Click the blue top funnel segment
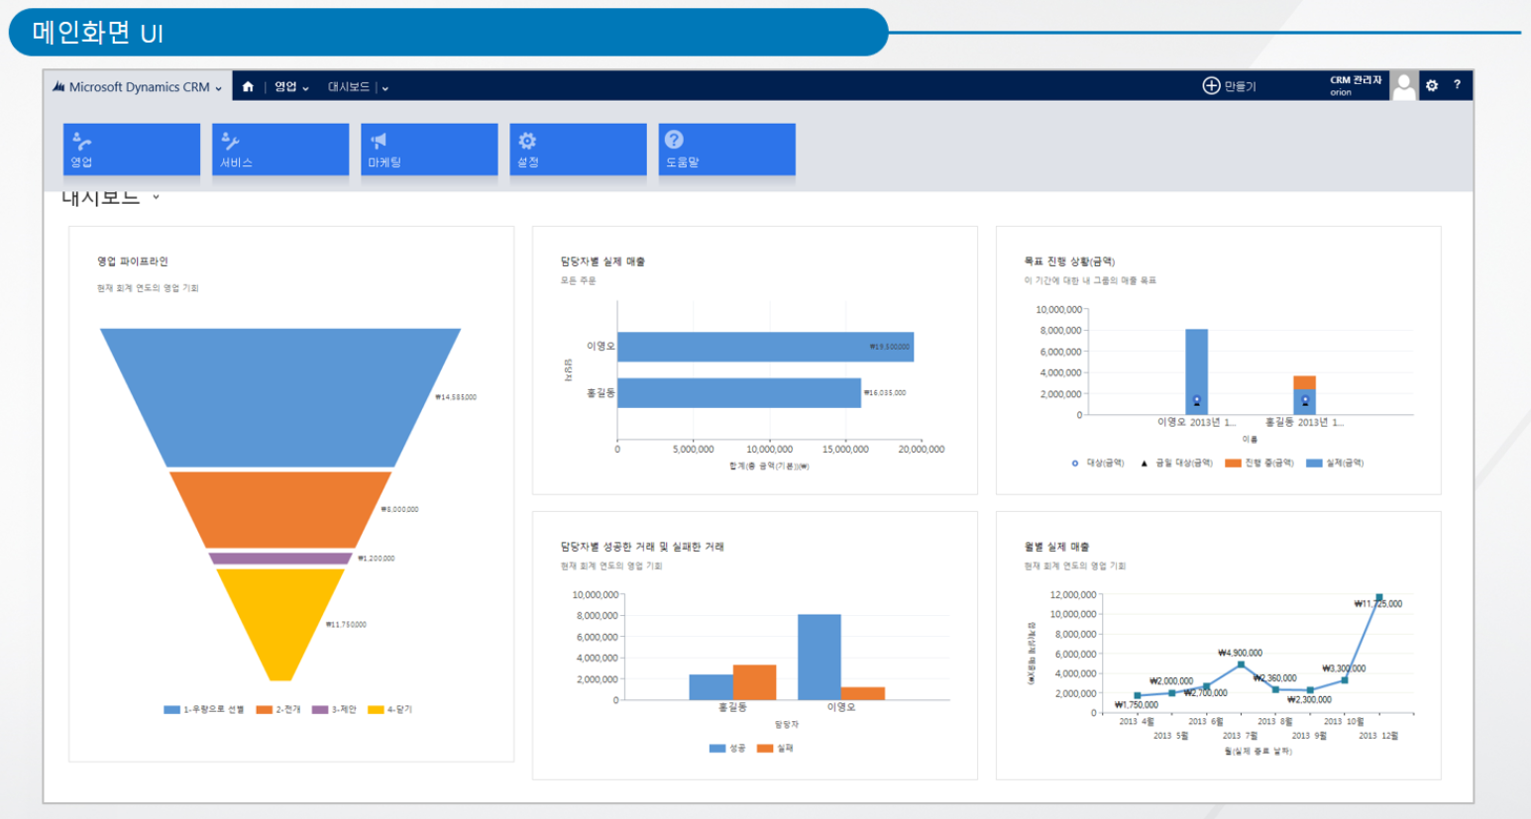Screen dimensions: 1531x819 tap(280, 396)
